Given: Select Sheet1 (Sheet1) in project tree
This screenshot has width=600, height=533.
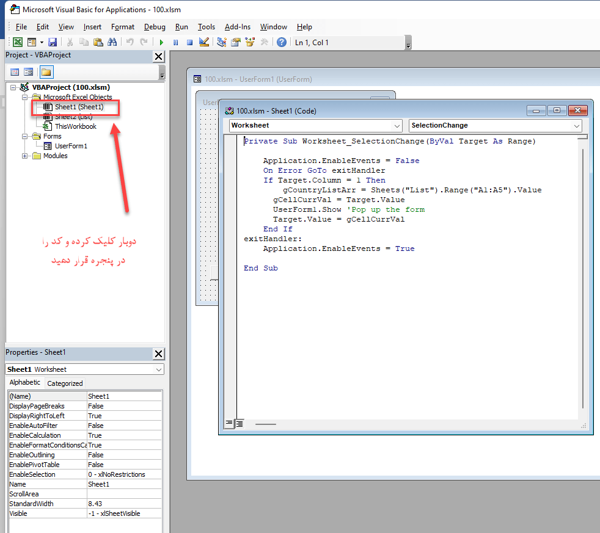Looking at the screenshot, I should click(x=79, y=107).
